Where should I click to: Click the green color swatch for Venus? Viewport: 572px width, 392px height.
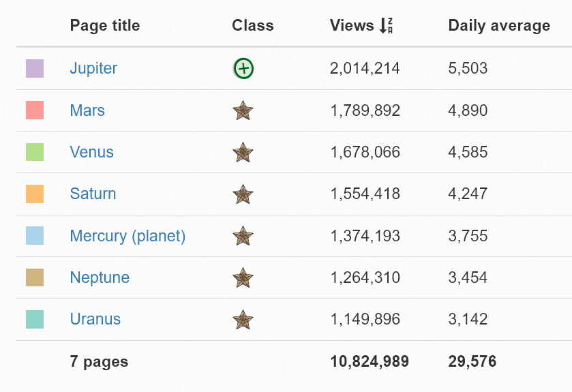(35, 152)
